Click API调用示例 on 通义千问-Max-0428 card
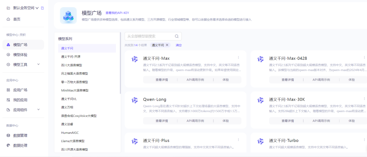Viewport: 367px width, 157px height. [x=321, y=80]
